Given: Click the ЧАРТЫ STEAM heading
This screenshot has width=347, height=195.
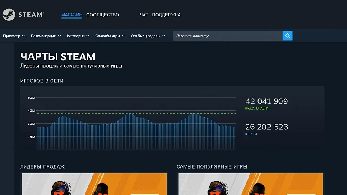Looking at the screenshot, I should point(58,57).
